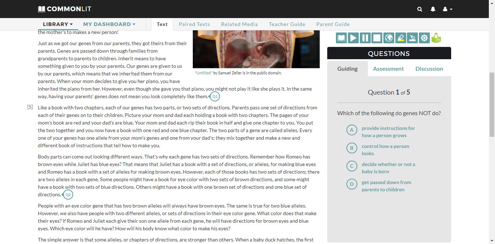Click the COMMONLIT logo link
The image size is (495, 244).
coord(65,9)
